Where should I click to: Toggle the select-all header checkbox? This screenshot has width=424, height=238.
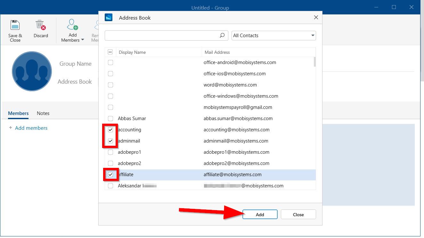pyautogui.click(x=110, y=52)
